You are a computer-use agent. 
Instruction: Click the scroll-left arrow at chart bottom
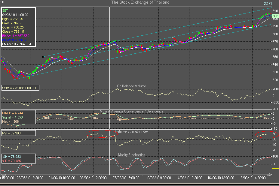coord(3,175)
